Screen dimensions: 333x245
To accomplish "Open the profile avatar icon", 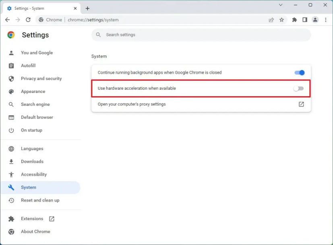I will (315, 20).
